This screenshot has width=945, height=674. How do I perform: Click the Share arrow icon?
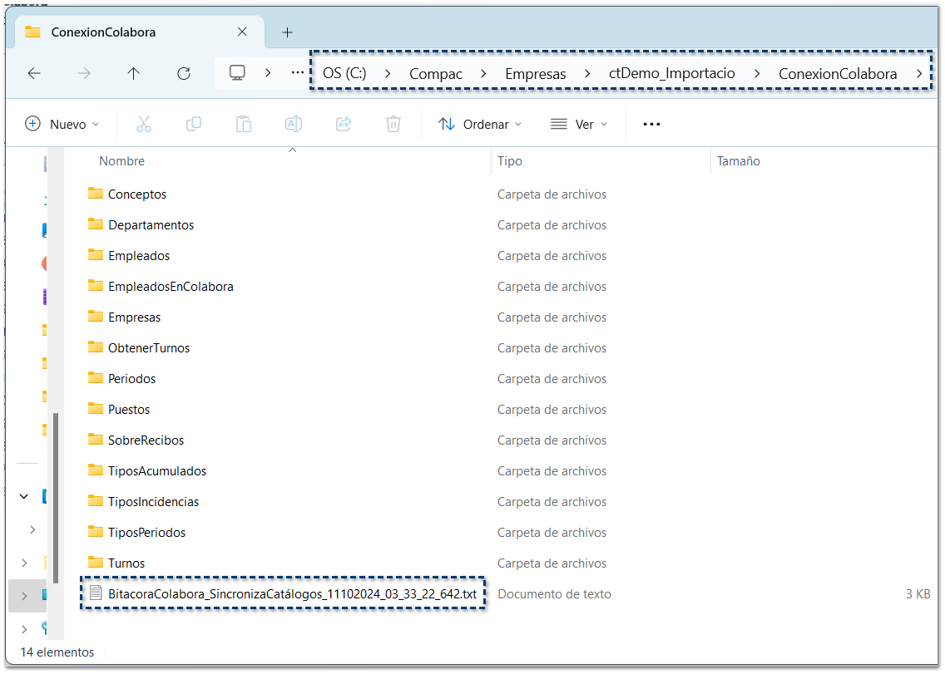(344, 124)
